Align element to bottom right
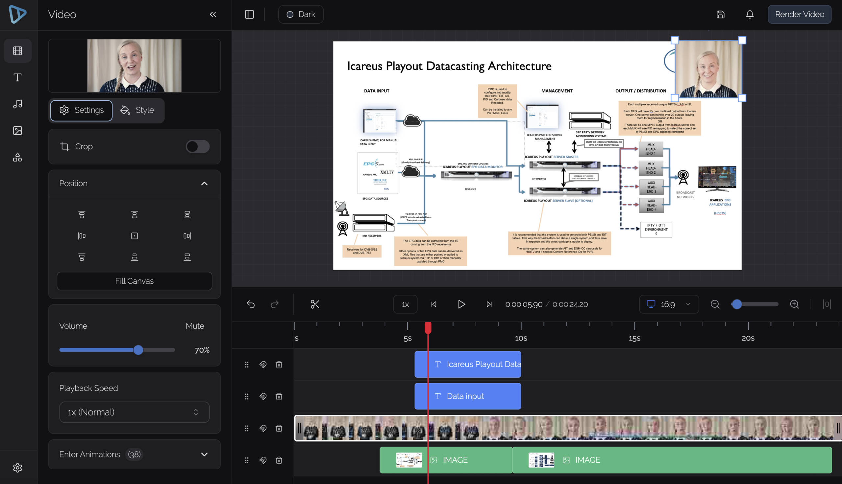This screenshot has width=842, height=484. click(187, 257)
